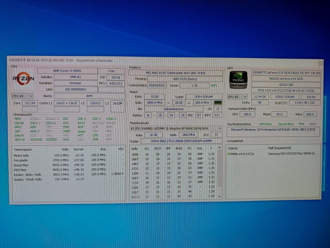Click the UEFI Boot indicator

tap(265, 124)
